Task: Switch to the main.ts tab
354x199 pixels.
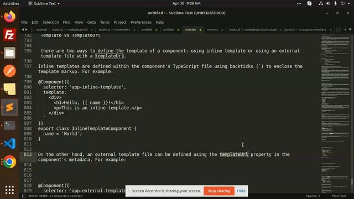Action: coord(212,29)
